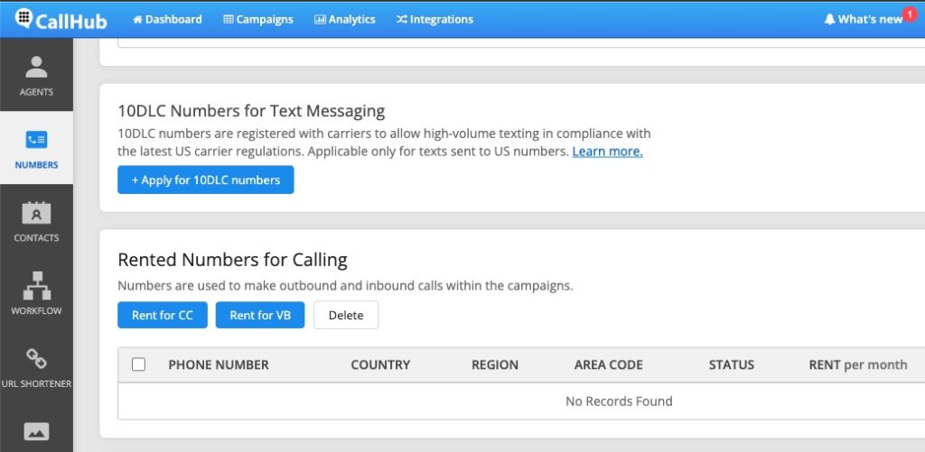Viewport: 925px width, 452px height.
Task: Select the Numbers sidebar icon
Action: pyautogui.click(x=36, y=147)
